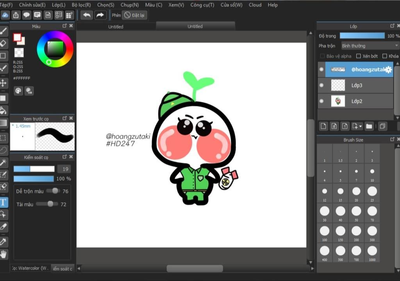Select the Lasso selection tool

(3, 150)
